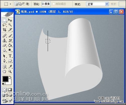Enable the 消除锯齿 anti-alias checkbox
Viewport: 126px width, 105px height.
(53, 4)
